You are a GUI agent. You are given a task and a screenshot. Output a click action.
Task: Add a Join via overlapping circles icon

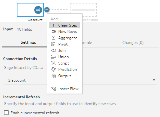[x=54, y=51]
